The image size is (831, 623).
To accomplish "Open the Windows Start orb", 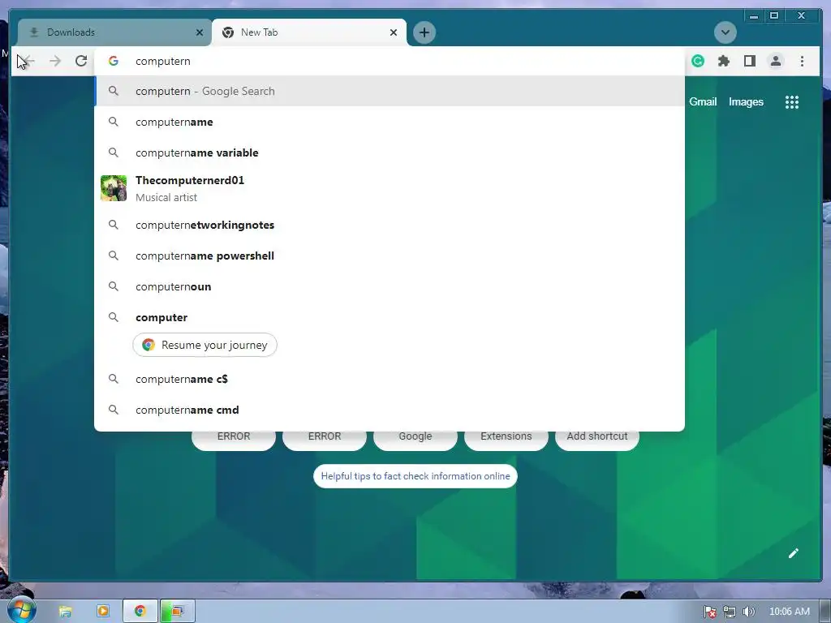I will 22,610.
